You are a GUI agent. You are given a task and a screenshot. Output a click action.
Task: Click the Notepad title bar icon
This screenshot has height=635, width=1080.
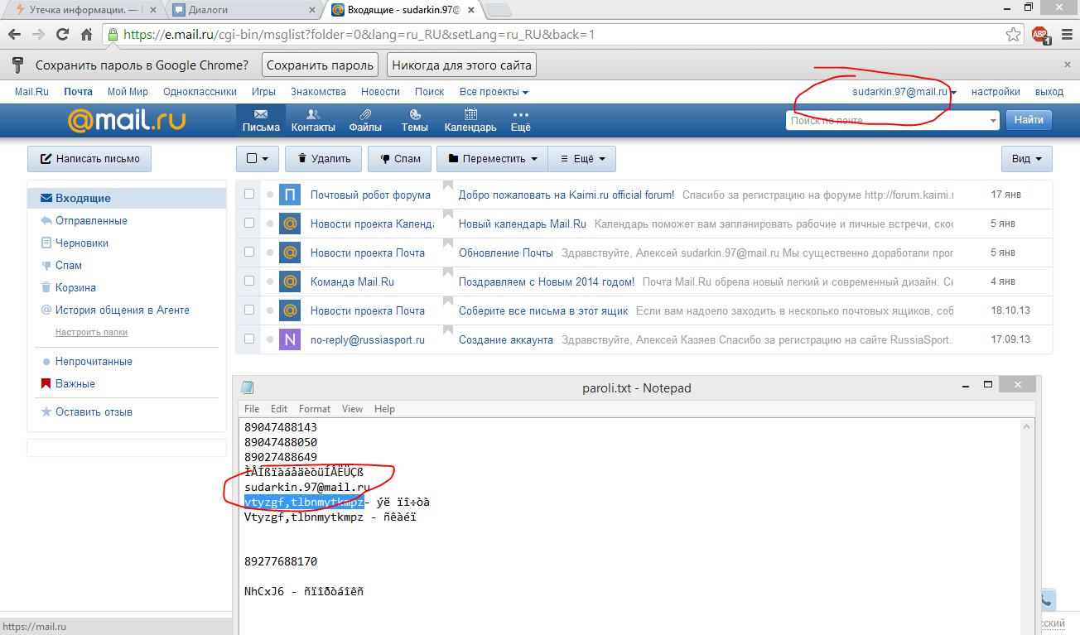[x=247, y=387]
